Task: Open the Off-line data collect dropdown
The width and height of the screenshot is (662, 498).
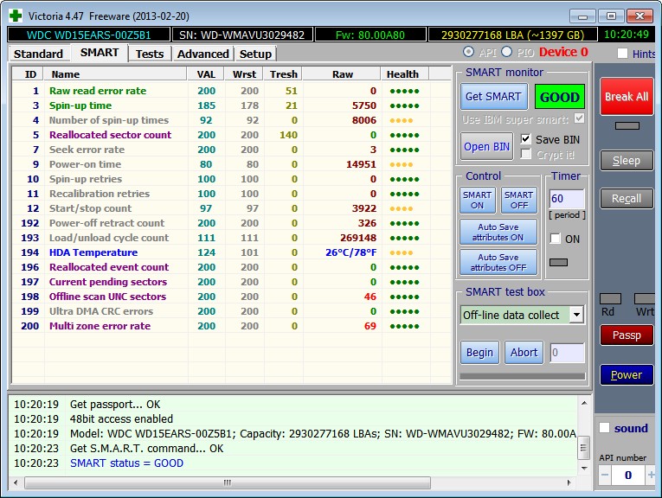Action: coord(576,315)
